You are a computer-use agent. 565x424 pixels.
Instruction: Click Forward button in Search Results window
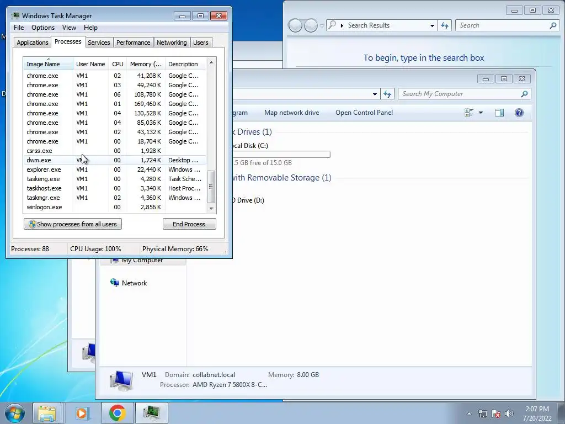(x=311, y=25)
